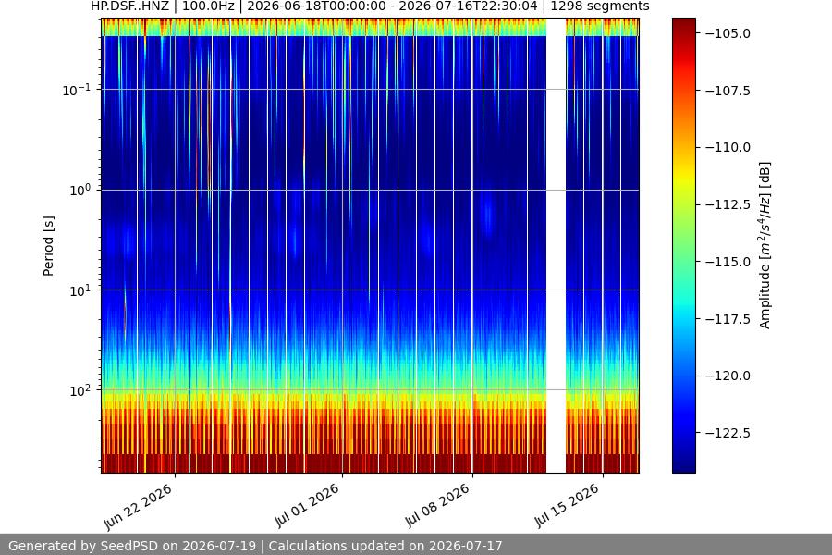Click the −112.5 colorbar tick label
This screenshot has height=555, width=832.
tap(728, 205)
